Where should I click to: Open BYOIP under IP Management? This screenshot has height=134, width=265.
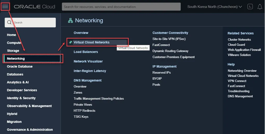pos(157,78)
